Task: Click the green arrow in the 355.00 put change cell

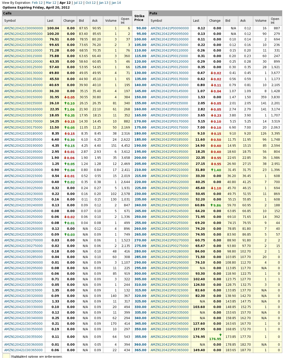Action: 220,335
